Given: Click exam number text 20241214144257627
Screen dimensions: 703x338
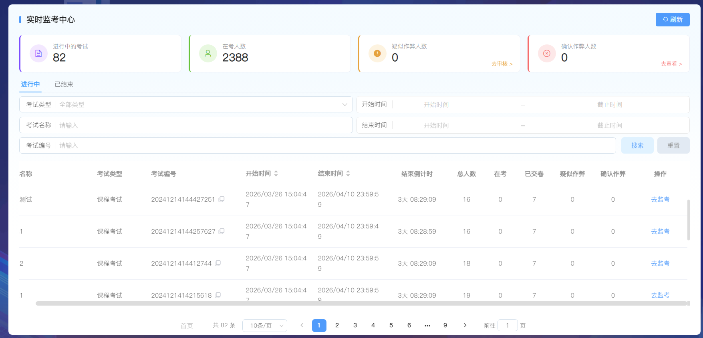Looking at the screenshot, I should tap(183, 231).
